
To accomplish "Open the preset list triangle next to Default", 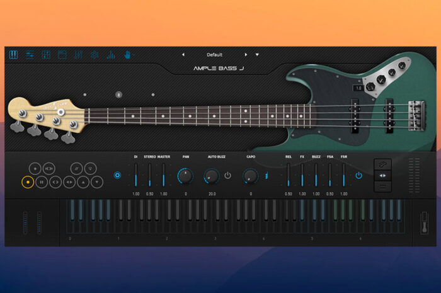I will pyautogui.click(x=257, y=55).
